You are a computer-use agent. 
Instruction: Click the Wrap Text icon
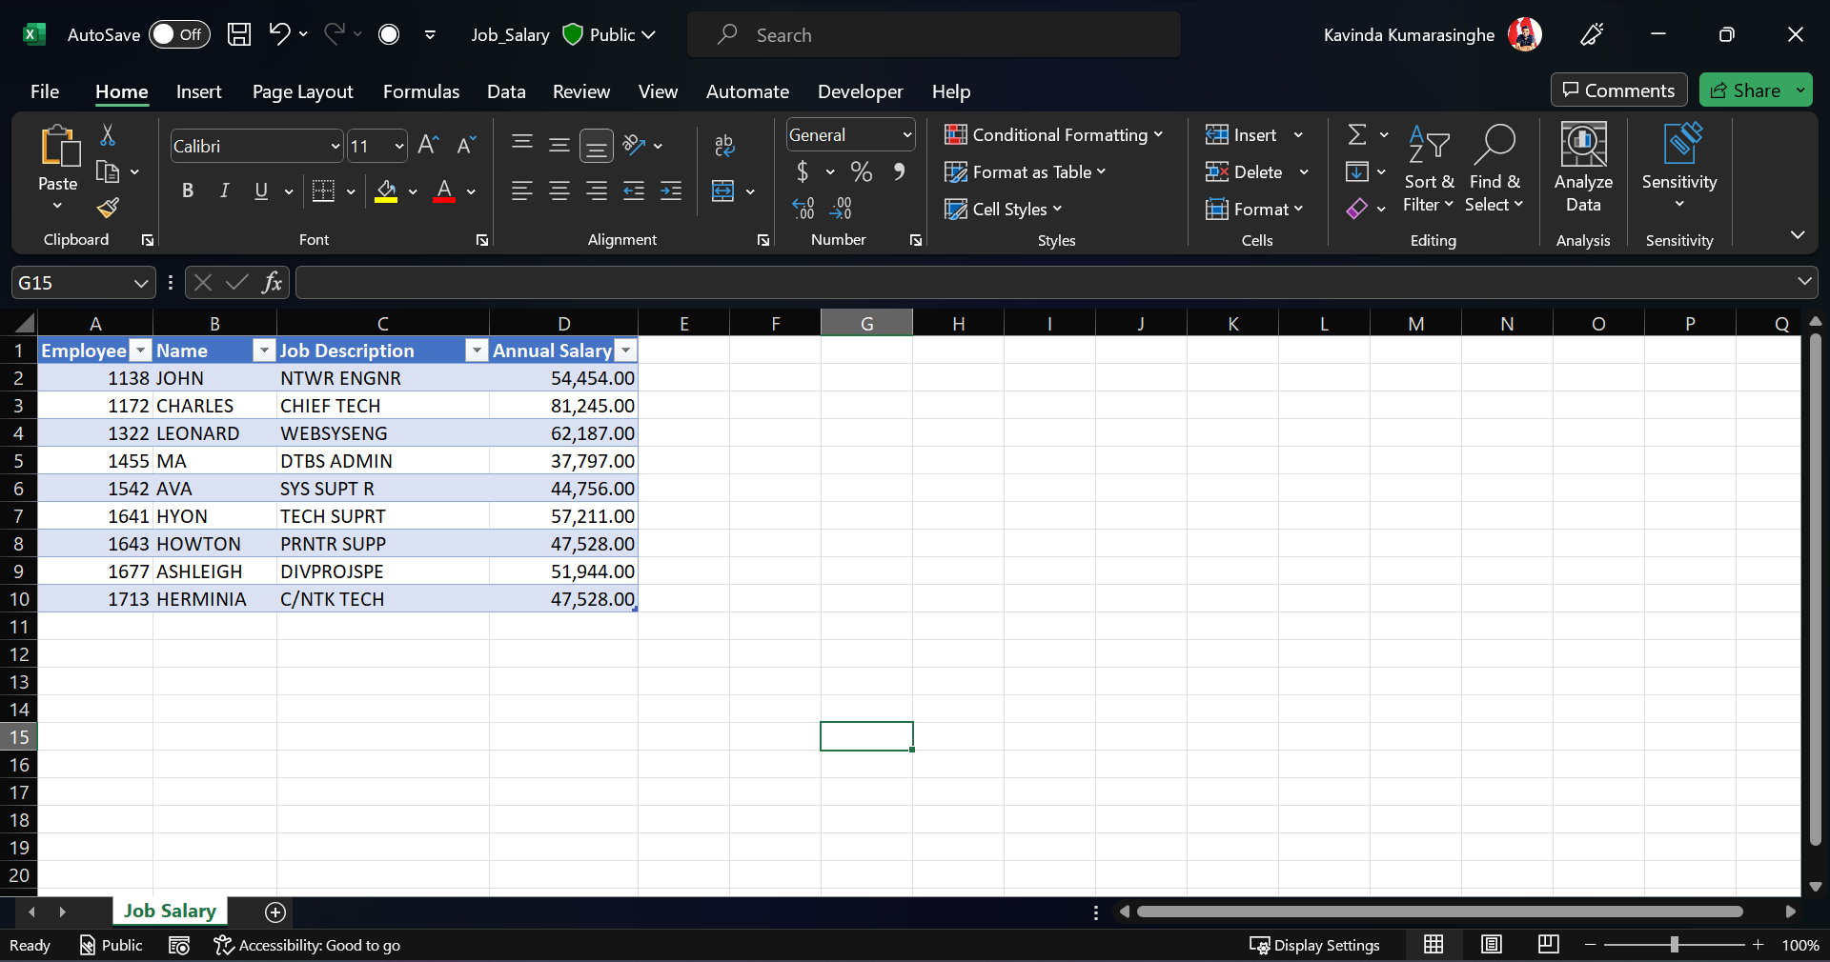tap(724, 145)
